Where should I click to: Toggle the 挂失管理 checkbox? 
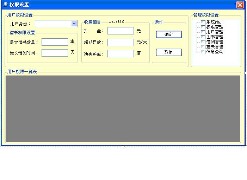[203, 47]
